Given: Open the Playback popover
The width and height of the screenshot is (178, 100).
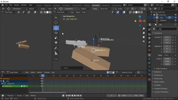Looking at the screenshot, I should coord(11,96).
